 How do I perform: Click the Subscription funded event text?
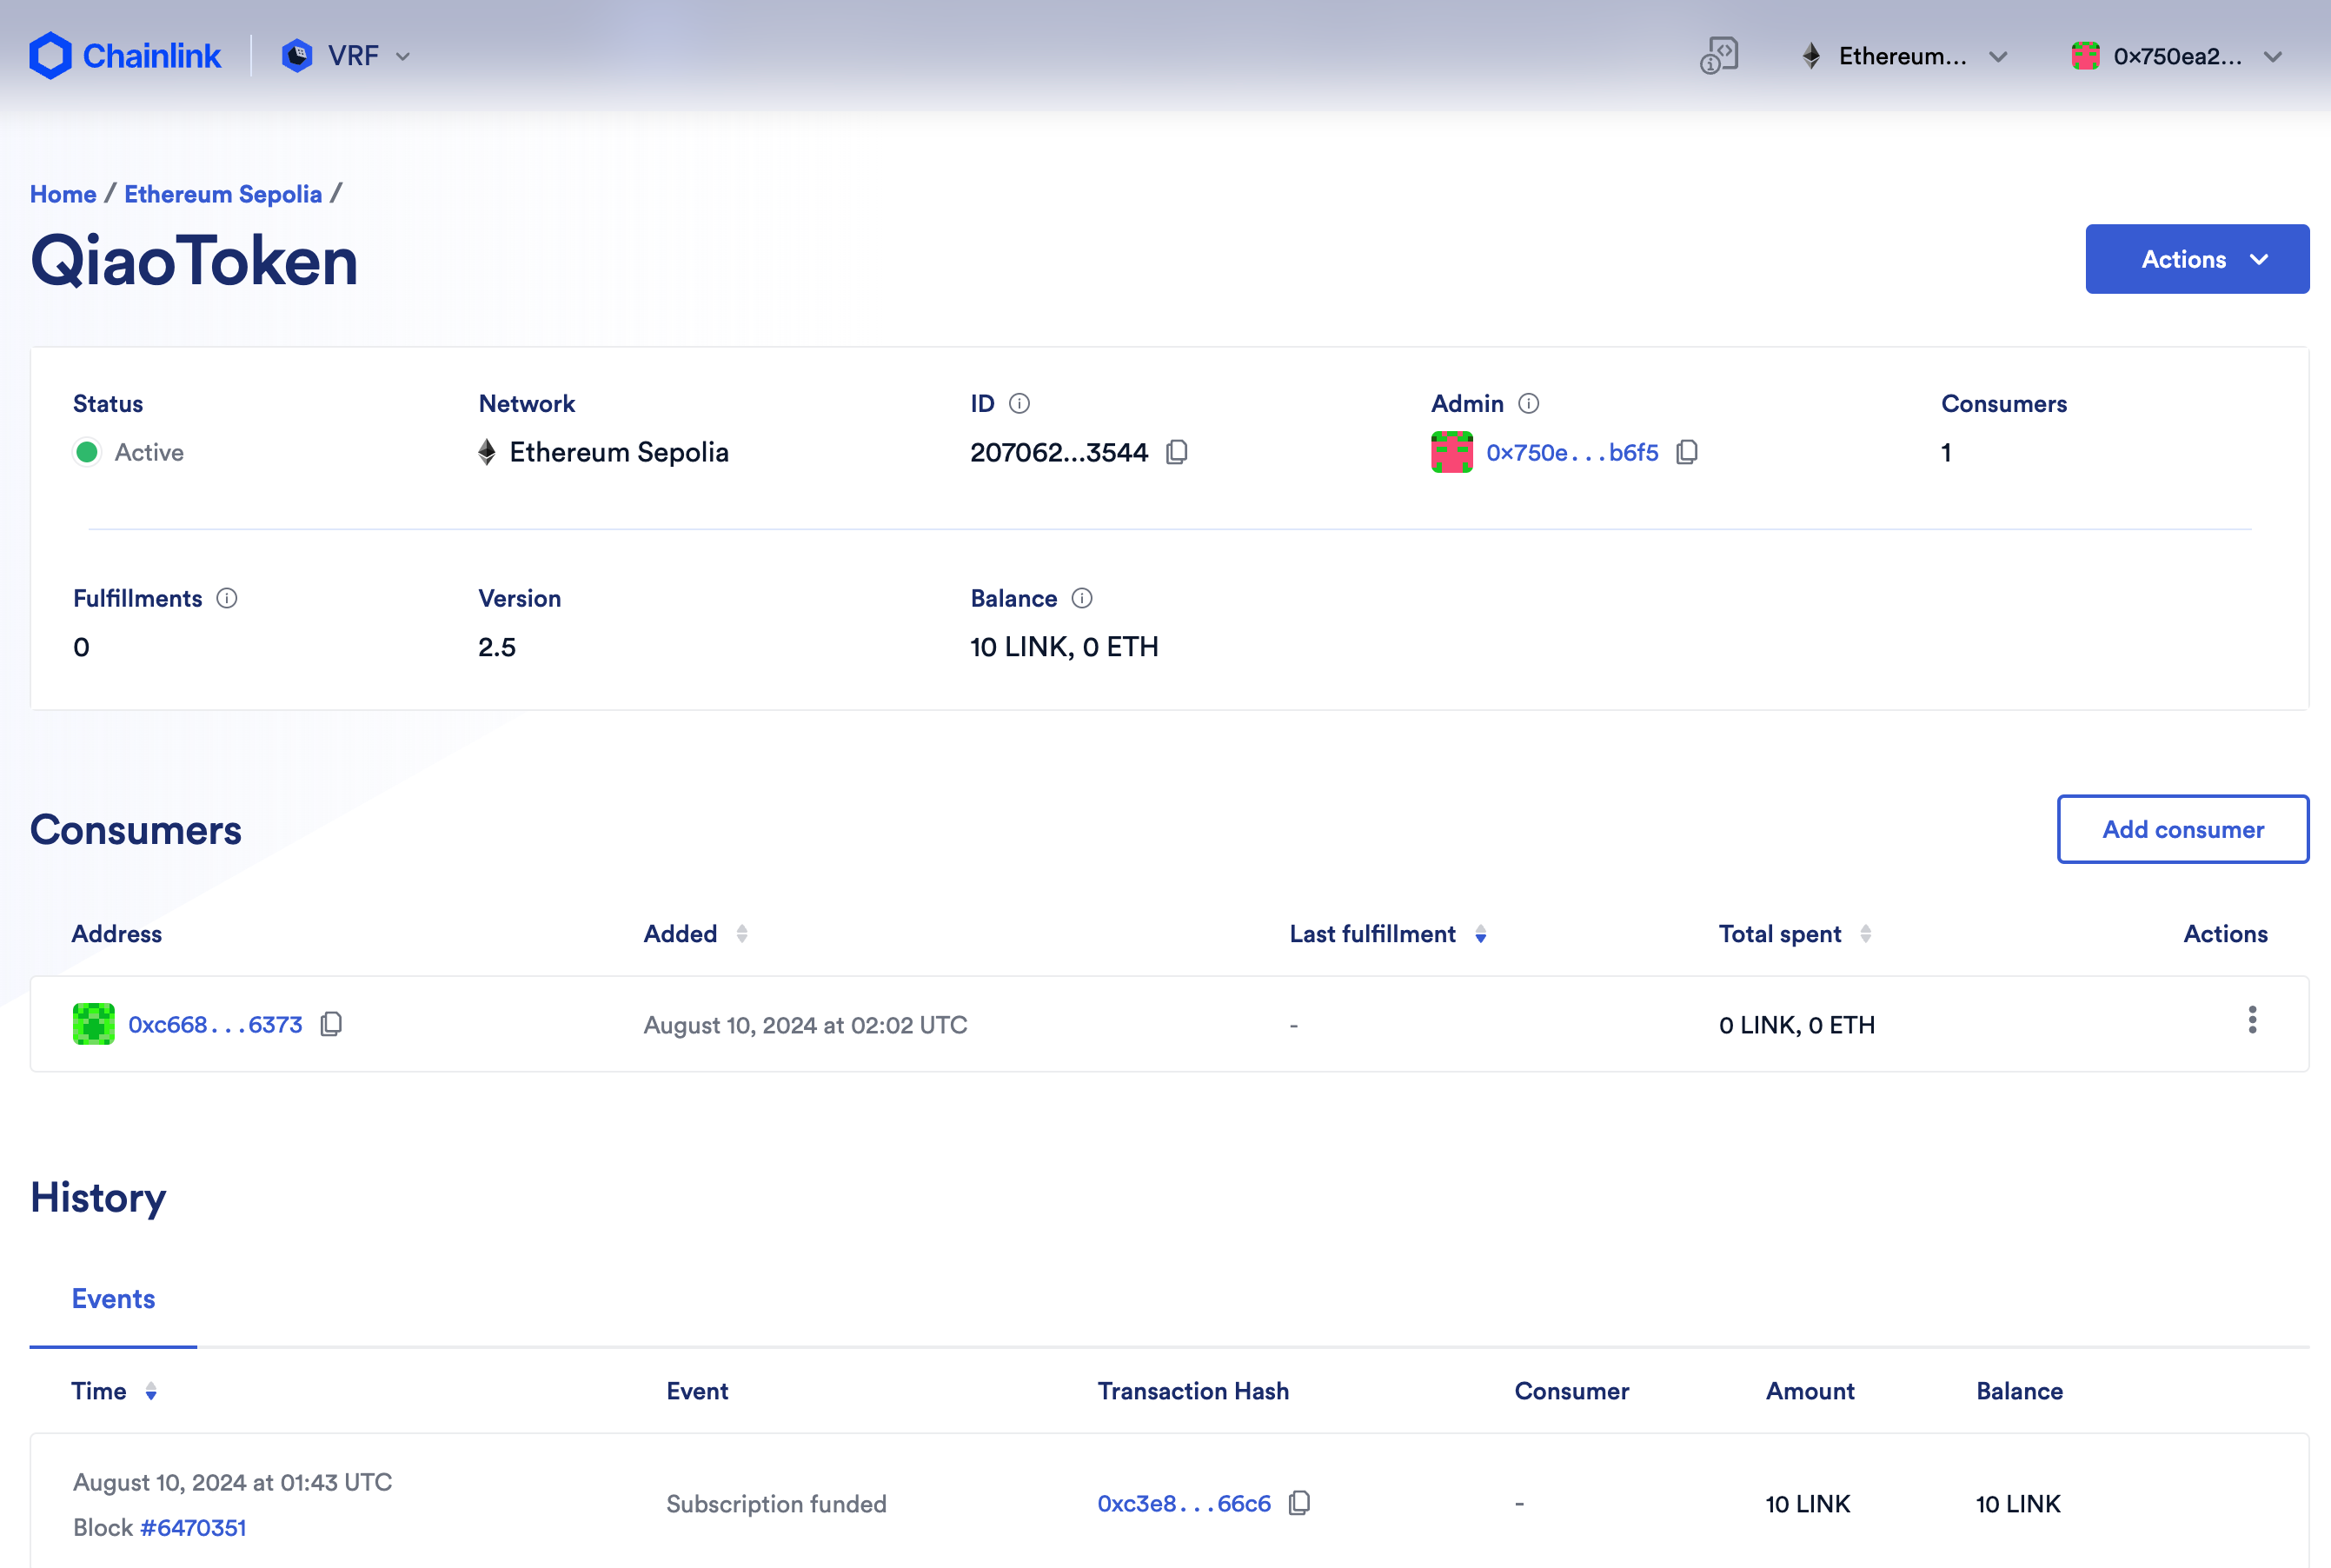click(776, 1504)
